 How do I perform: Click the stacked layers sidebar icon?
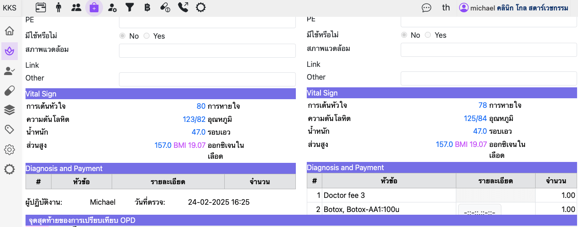pyautogui.click(x=9, y=110)
